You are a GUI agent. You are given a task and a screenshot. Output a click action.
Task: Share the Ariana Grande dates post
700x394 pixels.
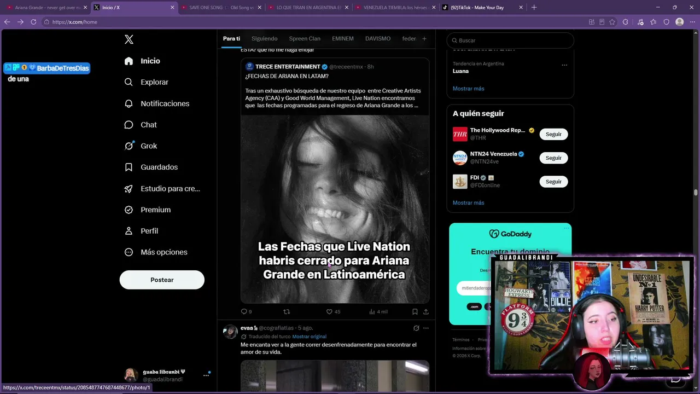tap(425, 311)
